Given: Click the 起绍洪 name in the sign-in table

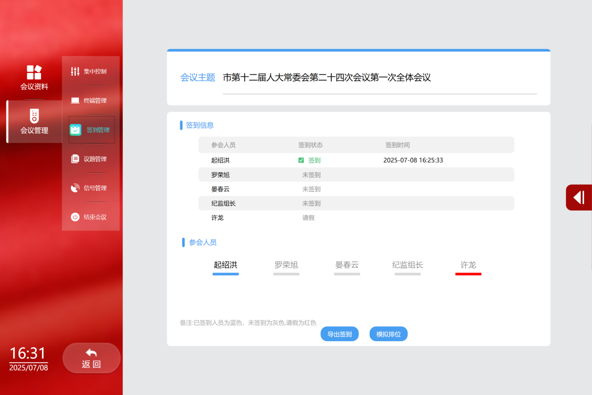Looking at the screenshot, I should (221, 160).
